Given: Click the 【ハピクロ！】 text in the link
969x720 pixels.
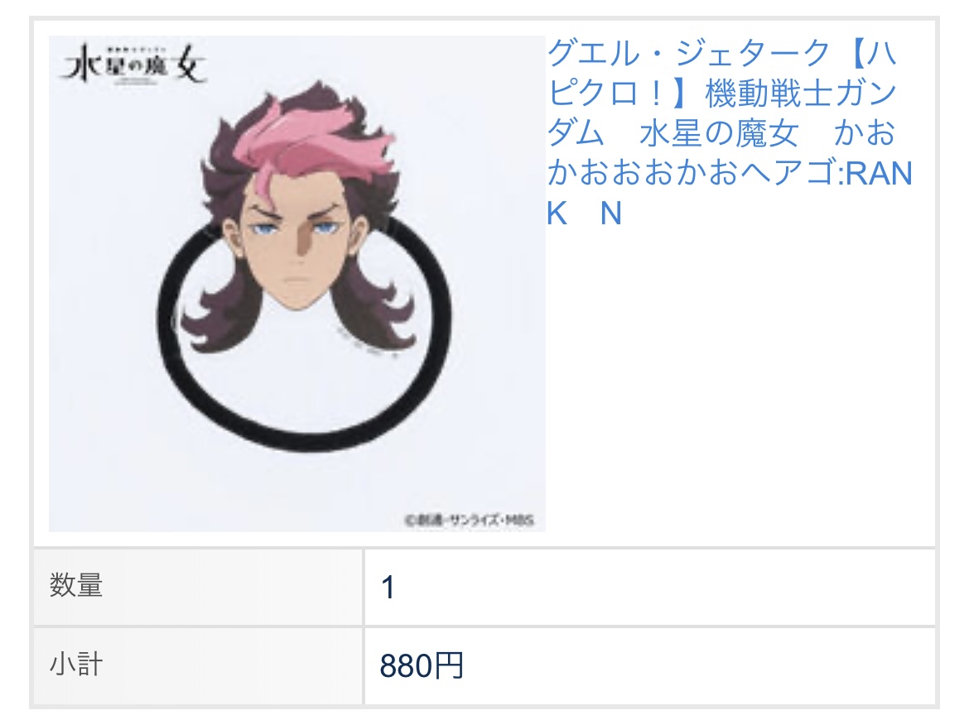Looking at the screenshot, I should pos(723,72).
